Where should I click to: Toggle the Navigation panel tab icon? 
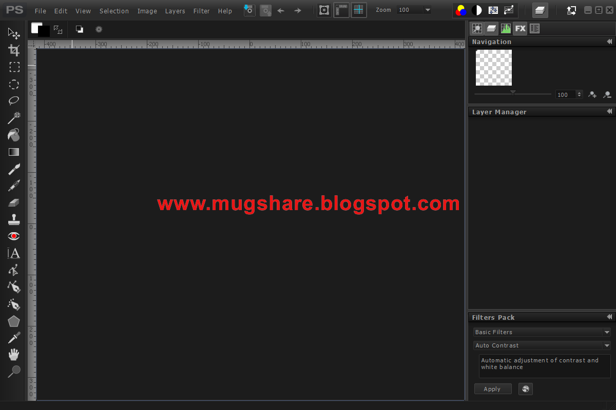477,29
